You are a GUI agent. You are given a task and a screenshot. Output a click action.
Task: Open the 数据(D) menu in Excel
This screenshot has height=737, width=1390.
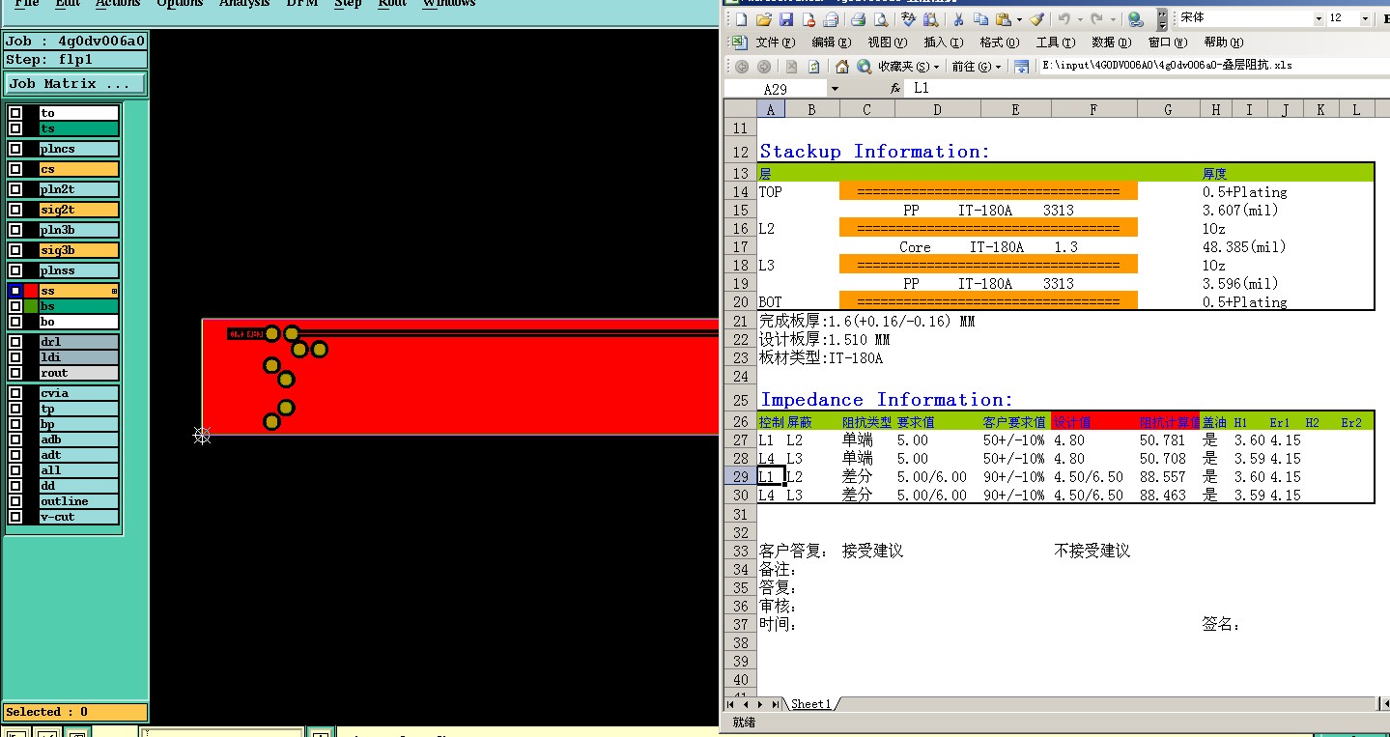[1111, 43]
